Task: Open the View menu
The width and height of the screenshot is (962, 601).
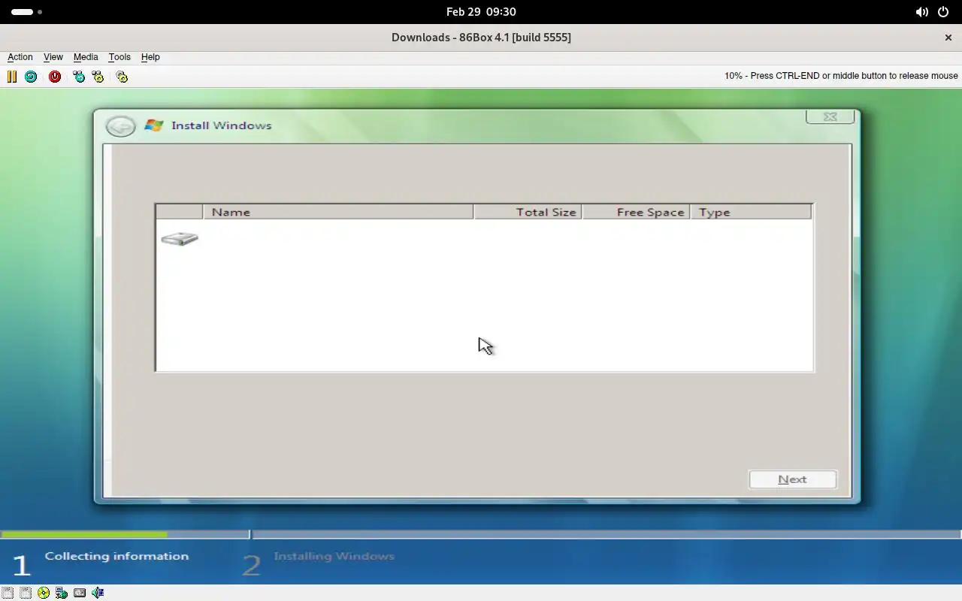Action: 53,57
